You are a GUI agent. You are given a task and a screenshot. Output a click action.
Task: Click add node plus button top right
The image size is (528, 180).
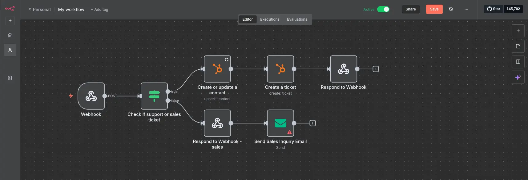click(x=518, y=31)
